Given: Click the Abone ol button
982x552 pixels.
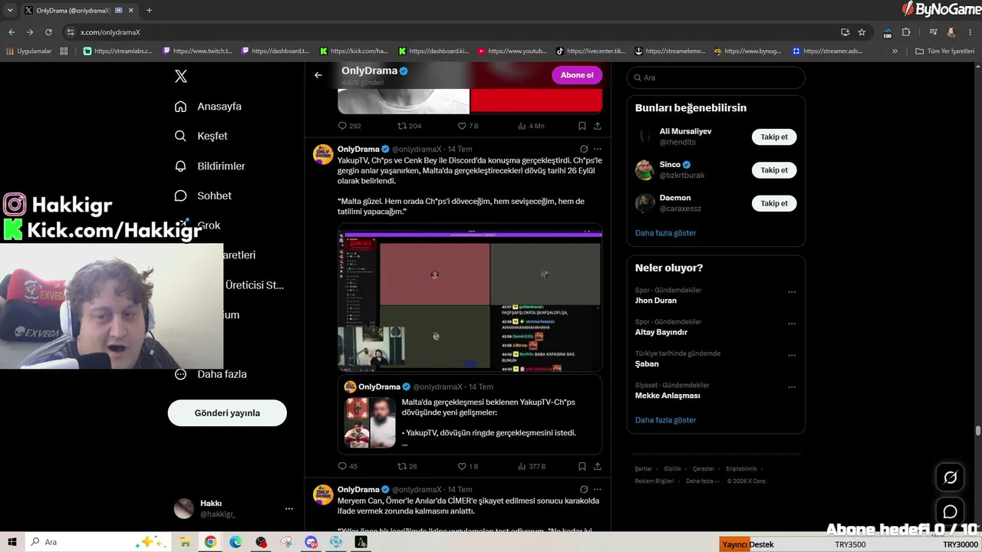Looking at the screenshot, I should point(577,75).
